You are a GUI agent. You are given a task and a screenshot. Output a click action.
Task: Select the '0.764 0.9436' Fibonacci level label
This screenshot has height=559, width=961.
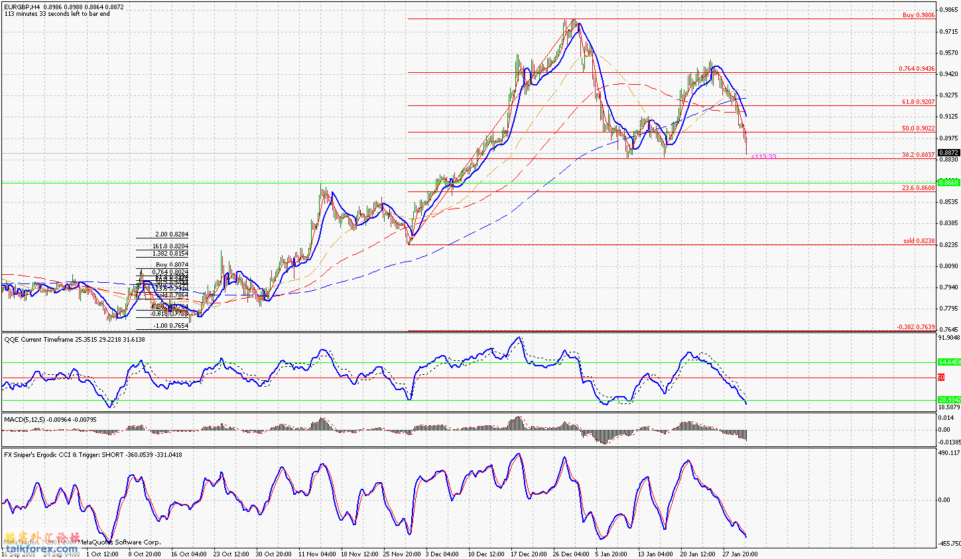click(x=917, y=68)
